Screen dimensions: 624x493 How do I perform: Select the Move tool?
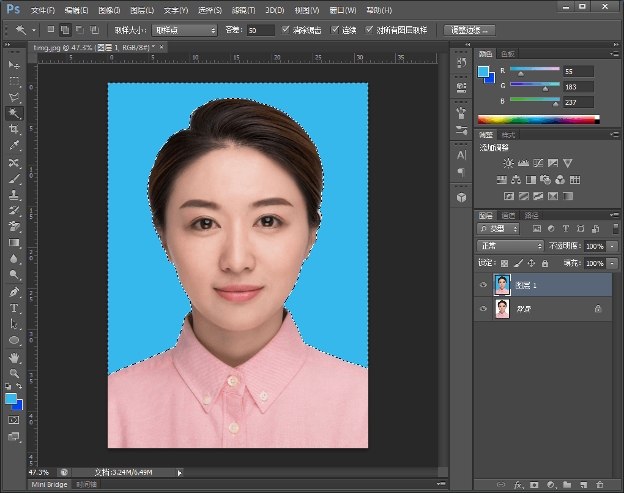[14, 65]
